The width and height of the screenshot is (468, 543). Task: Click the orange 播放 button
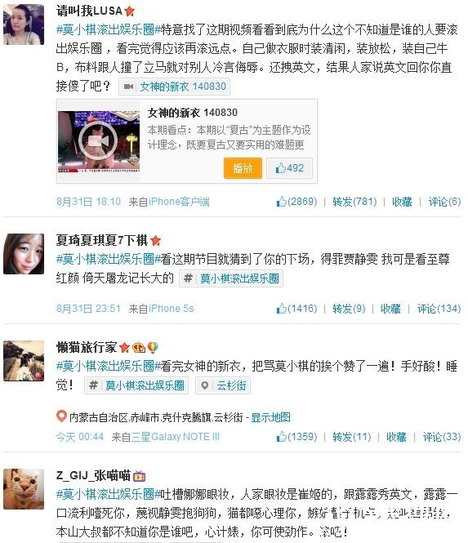coord(243,168)
